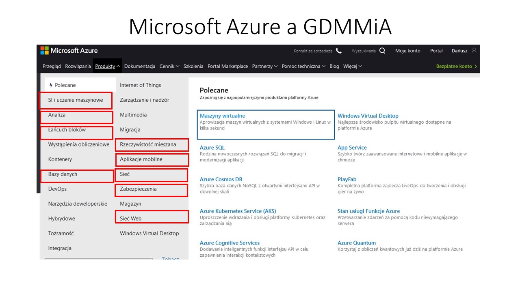
Task: Click the Dariusz user name
Action: click(459, 51)
